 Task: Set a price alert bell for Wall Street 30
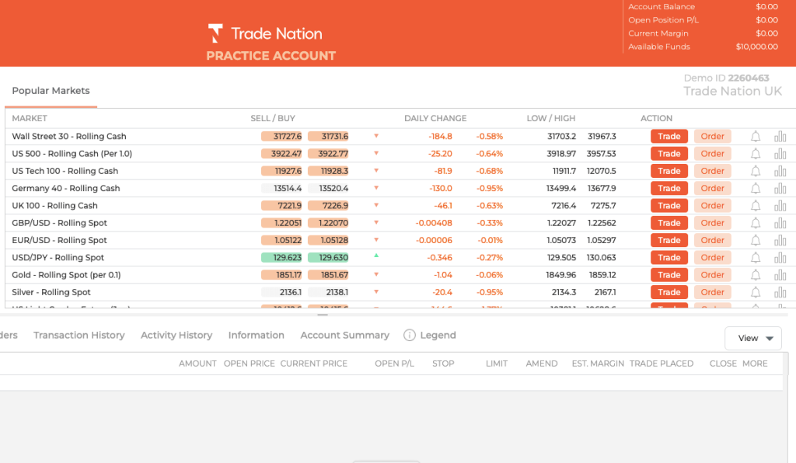coord(754,136)
